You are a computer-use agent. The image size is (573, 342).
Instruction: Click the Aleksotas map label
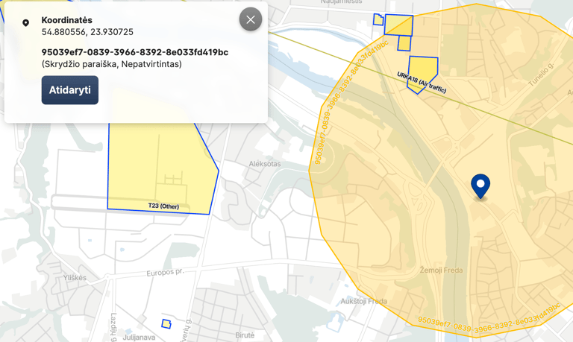point(265,164)
